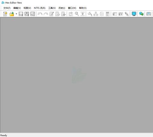Click the curved arrow icon before structure icon
The width and height of the screenshot is (153, 137).
click(90, 14)
